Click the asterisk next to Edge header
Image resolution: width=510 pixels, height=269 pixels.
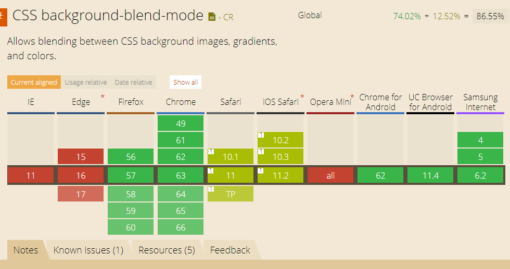tap(103, 97)
